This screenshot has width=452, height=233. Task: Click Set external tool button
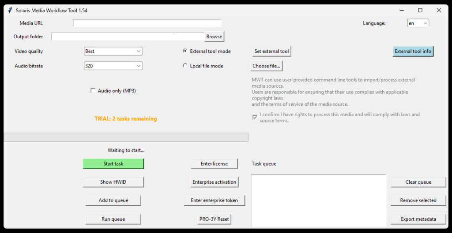tap(271, 51)
